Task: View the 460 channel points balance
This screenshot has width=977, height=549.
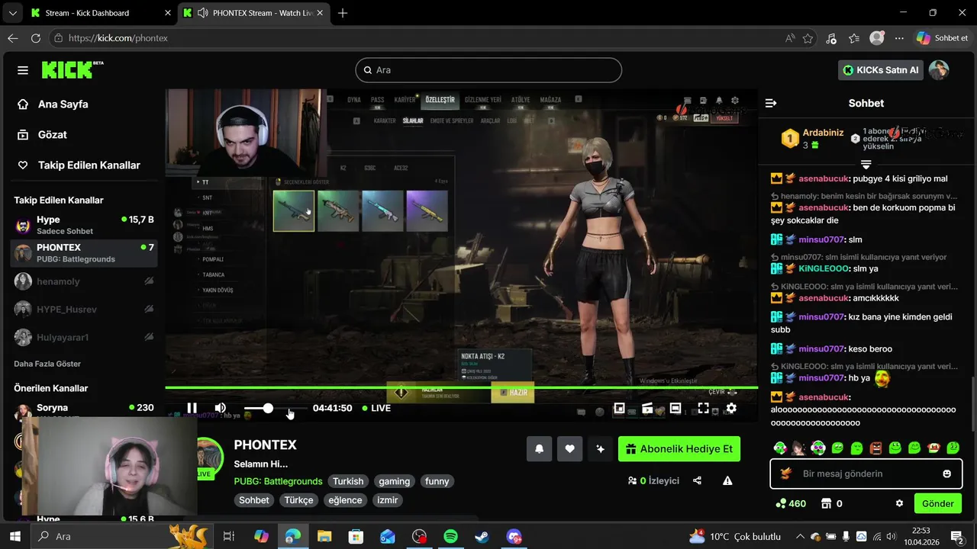Action: [791, 503]
